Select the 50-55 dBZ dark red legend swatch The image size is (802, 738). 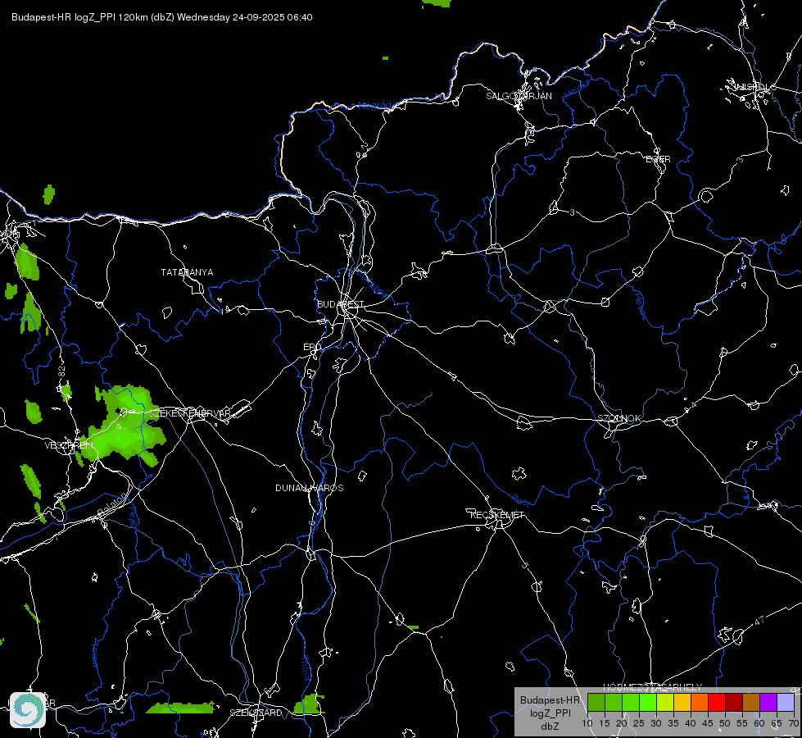(x=734, y=703)
